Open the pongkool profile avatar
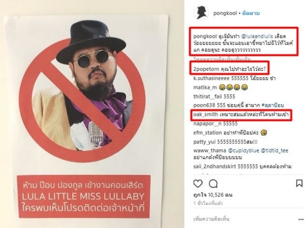The image size is (305, 228). [x=201, y=13]
